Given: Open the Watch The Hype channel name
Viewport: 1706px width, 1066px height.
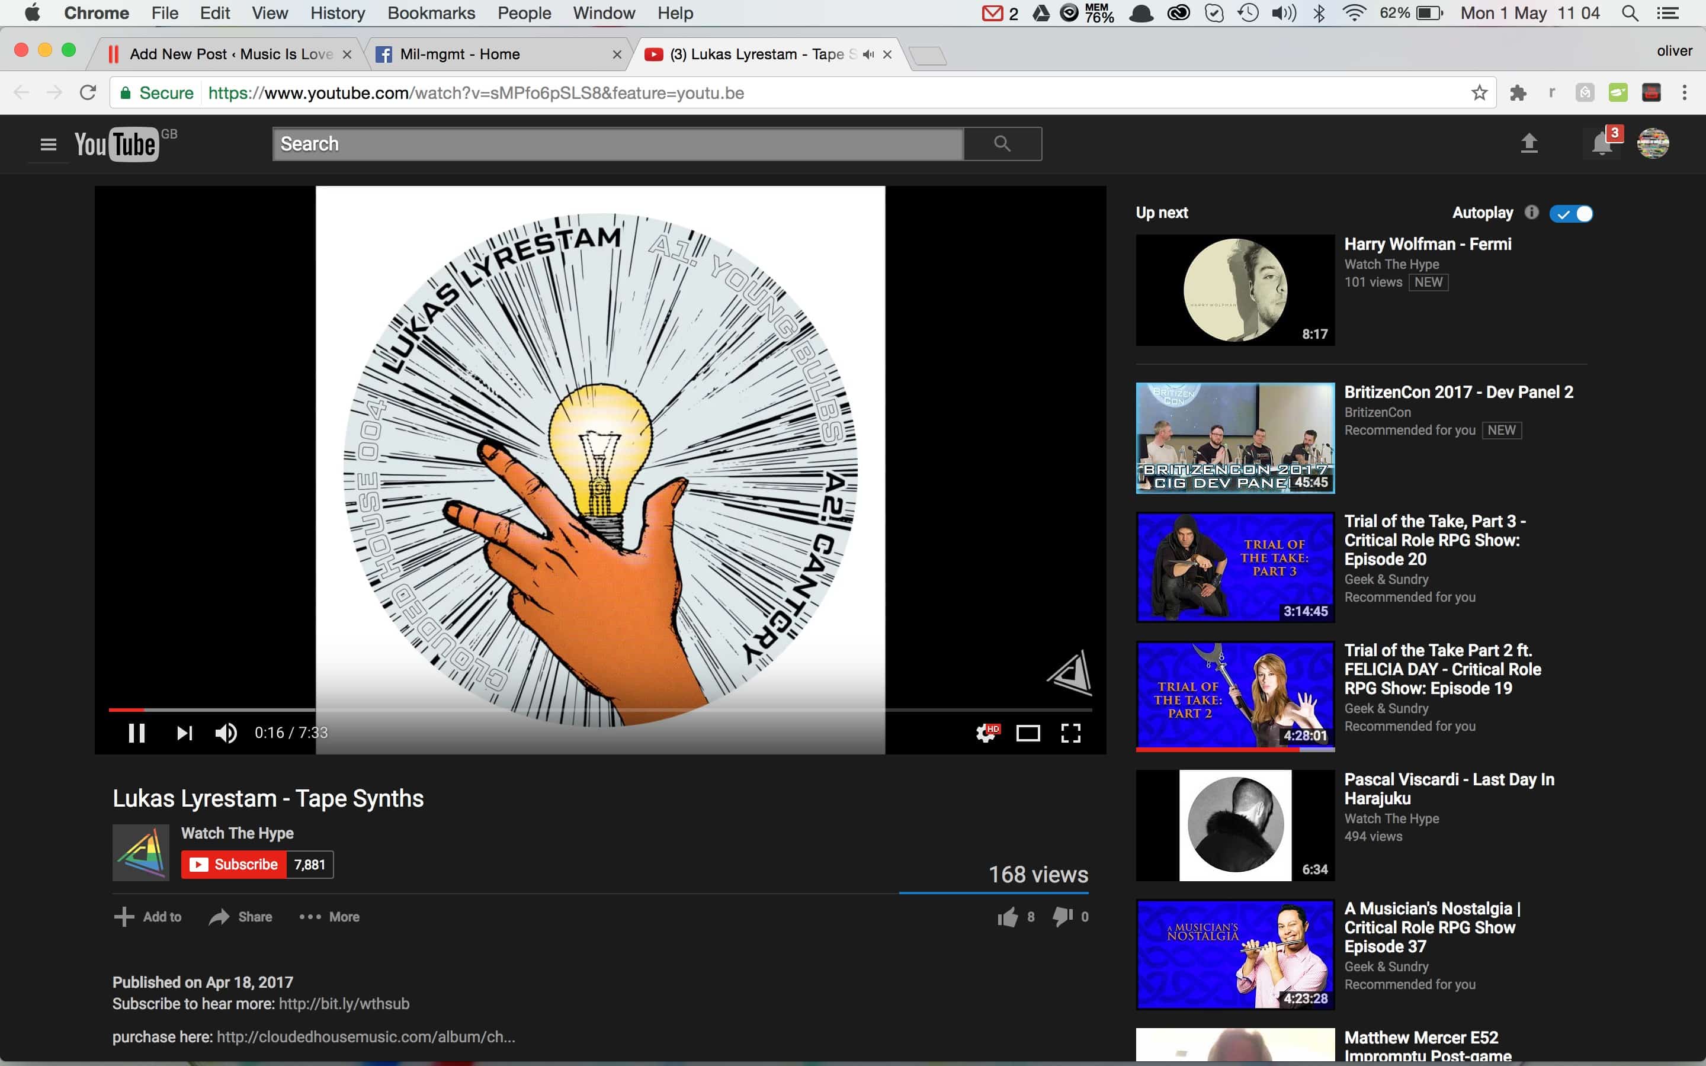Looking at the screenshot, I should click(x=238, y=833).
